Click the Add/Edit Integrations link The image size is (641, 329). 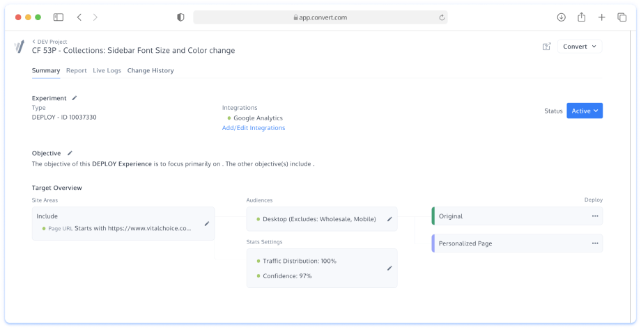pyautogui.click(x=254, y=128)
